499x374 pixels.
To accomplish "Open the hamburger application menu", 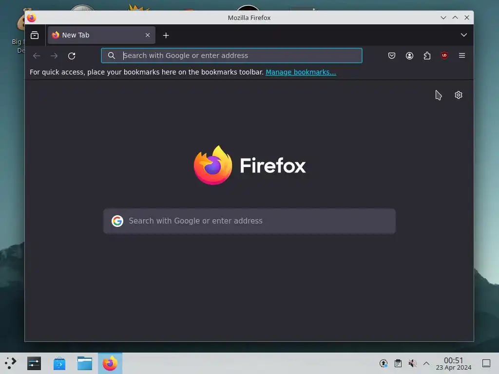I will (462, 56).
